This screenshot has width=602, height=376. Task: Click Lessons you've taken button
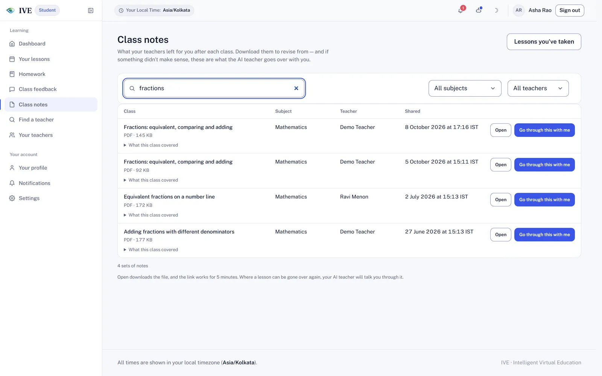click(x=544, y=42)
